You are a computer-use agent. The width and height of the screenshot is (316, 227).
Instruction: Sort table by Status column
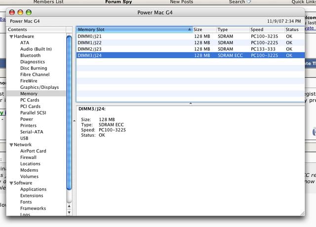click(x=294, y=30)
